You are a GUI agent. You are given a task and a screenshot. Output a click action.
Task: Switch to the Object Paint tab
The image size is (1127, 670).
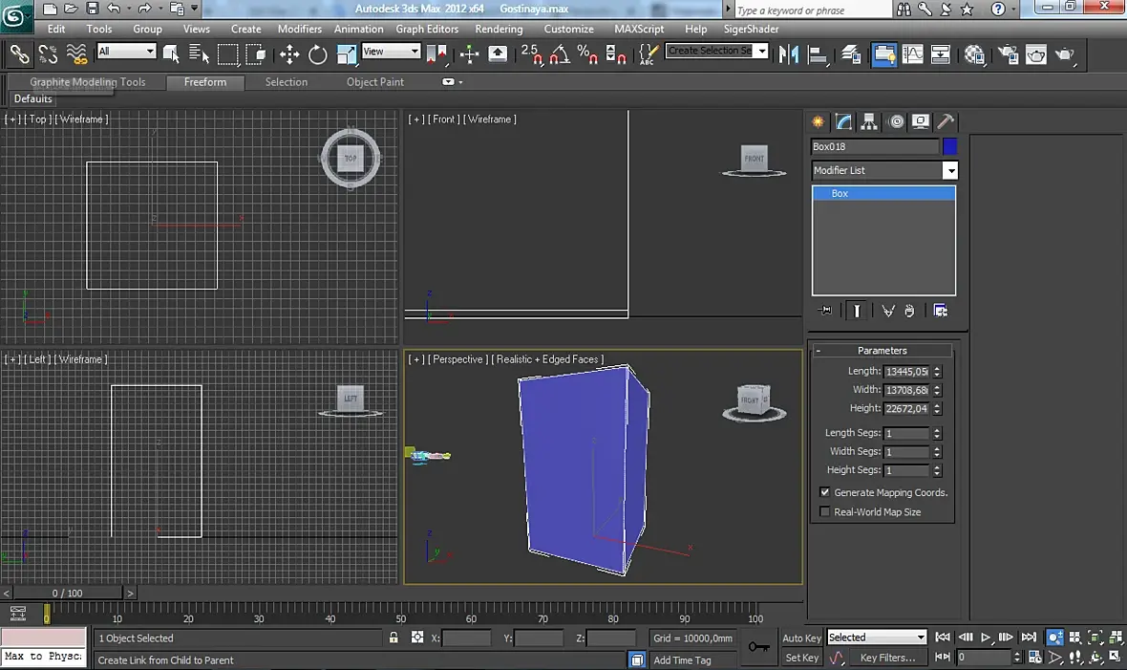pos(374,82)
